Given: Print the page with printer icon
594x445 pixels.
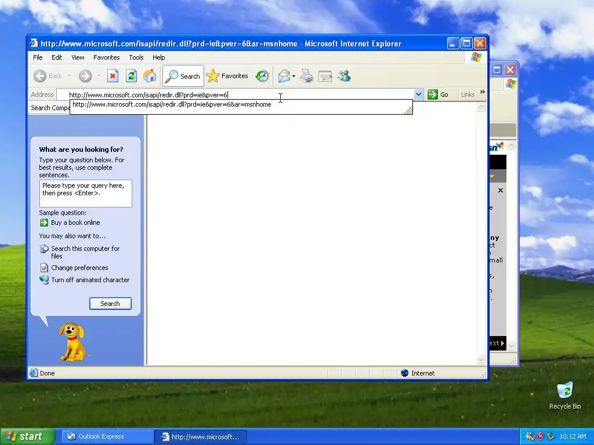Looking at the screenshot, I should (306, 76).
